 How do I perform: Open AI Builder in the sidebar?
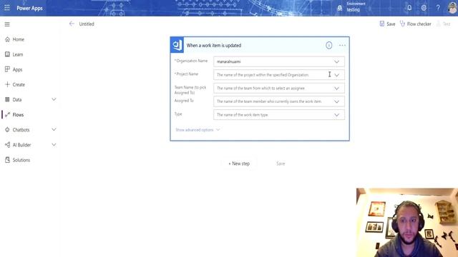pyautogui.click(x=21, y=145)
